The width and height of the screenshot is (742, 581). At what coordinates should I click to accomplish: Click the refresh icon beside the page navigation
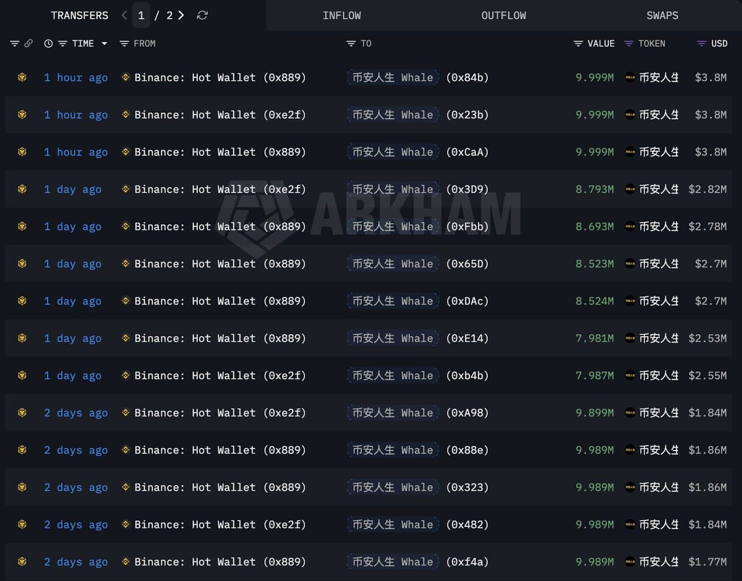point(202,15)
